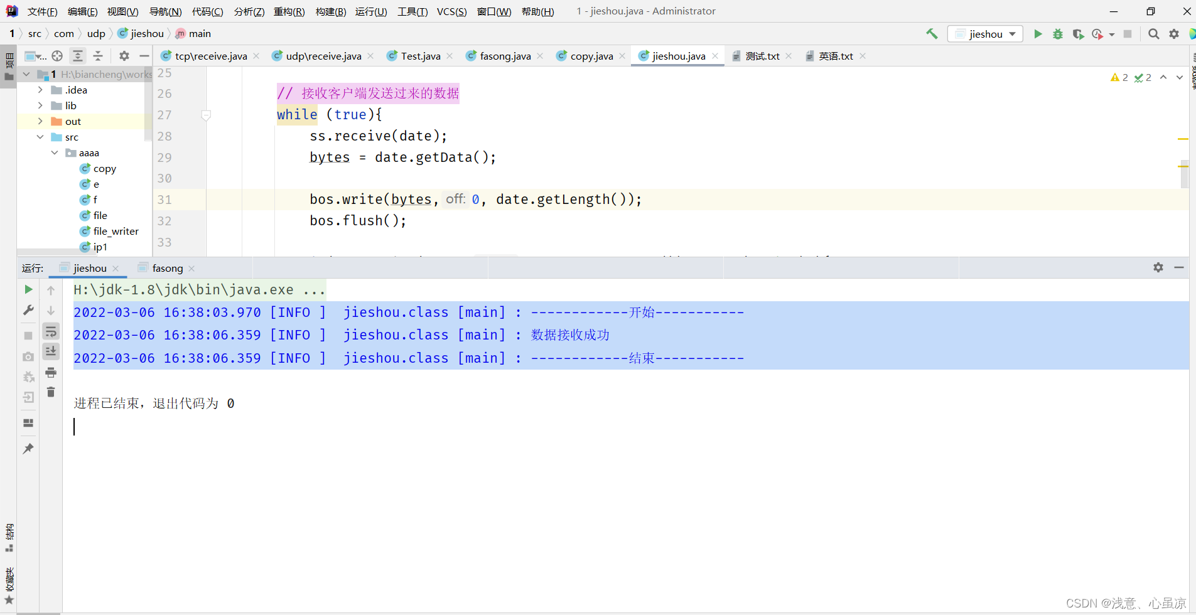Collapse the src folder

click(40, 137)
